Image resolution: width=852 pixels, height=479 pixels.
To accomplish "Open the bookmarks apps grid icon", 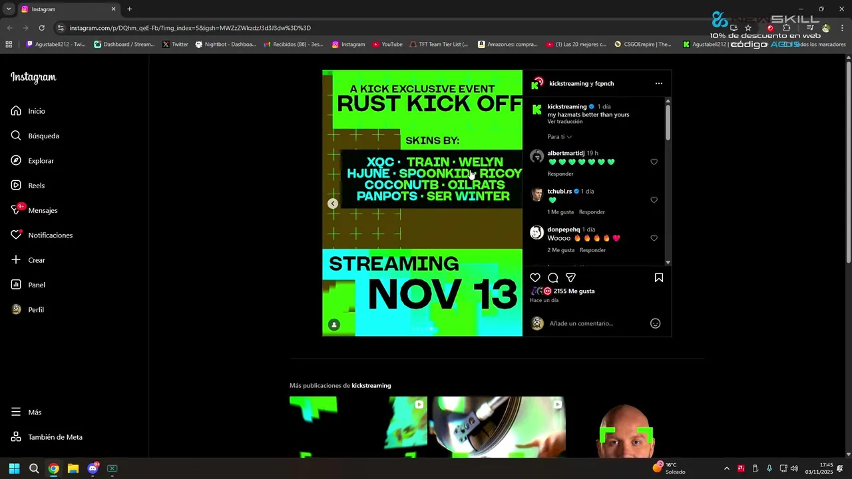I will point(9,45).
